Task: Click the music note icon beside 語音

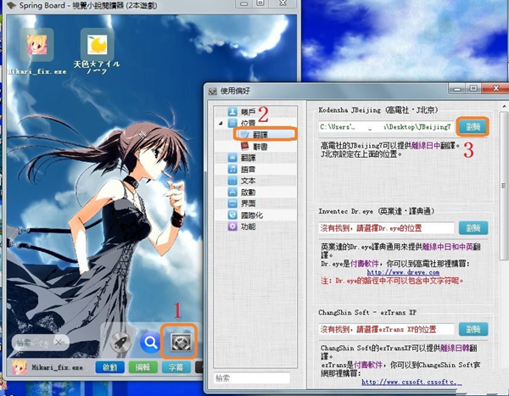Action: (232, 169)
